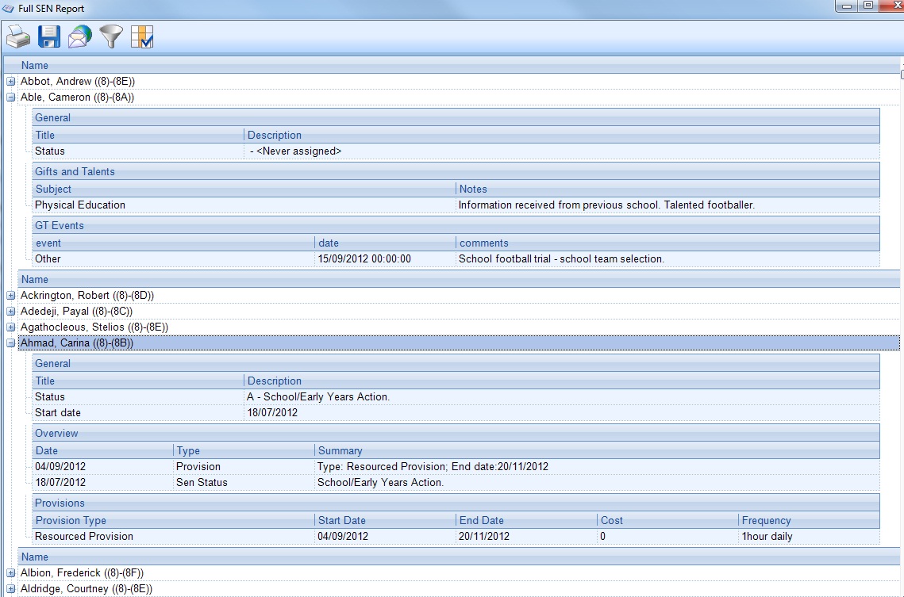Screen dimensions: 904x597
Task: Print the Full SEN Report
Action: 18,36
